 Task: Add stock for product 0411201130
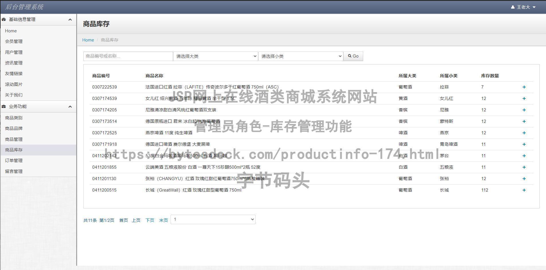coord(524,179)
